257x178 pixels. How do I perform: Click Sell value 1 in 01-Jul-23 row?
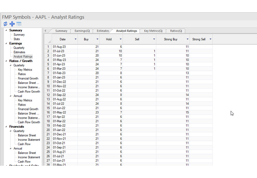[139, 51]
